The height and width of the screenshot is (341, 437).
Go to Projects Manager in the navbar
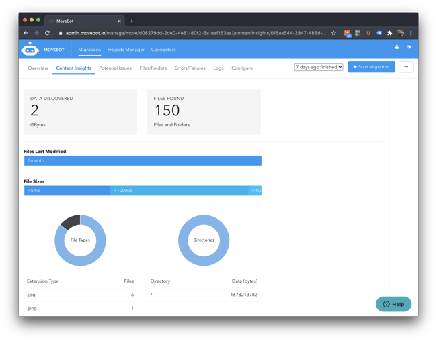[x=126, y=50]
